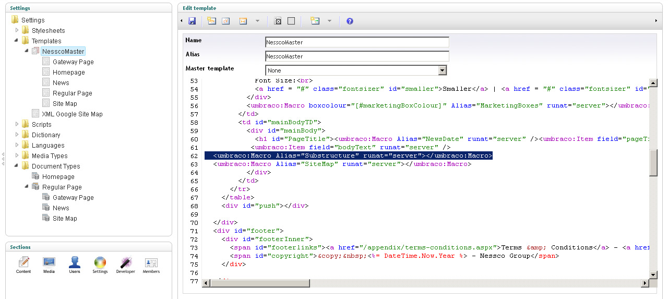Click the Save floppy disk toolbar icon
Image resolution: width=668 pixels, height=299 pixels.
tap(192, 21)
